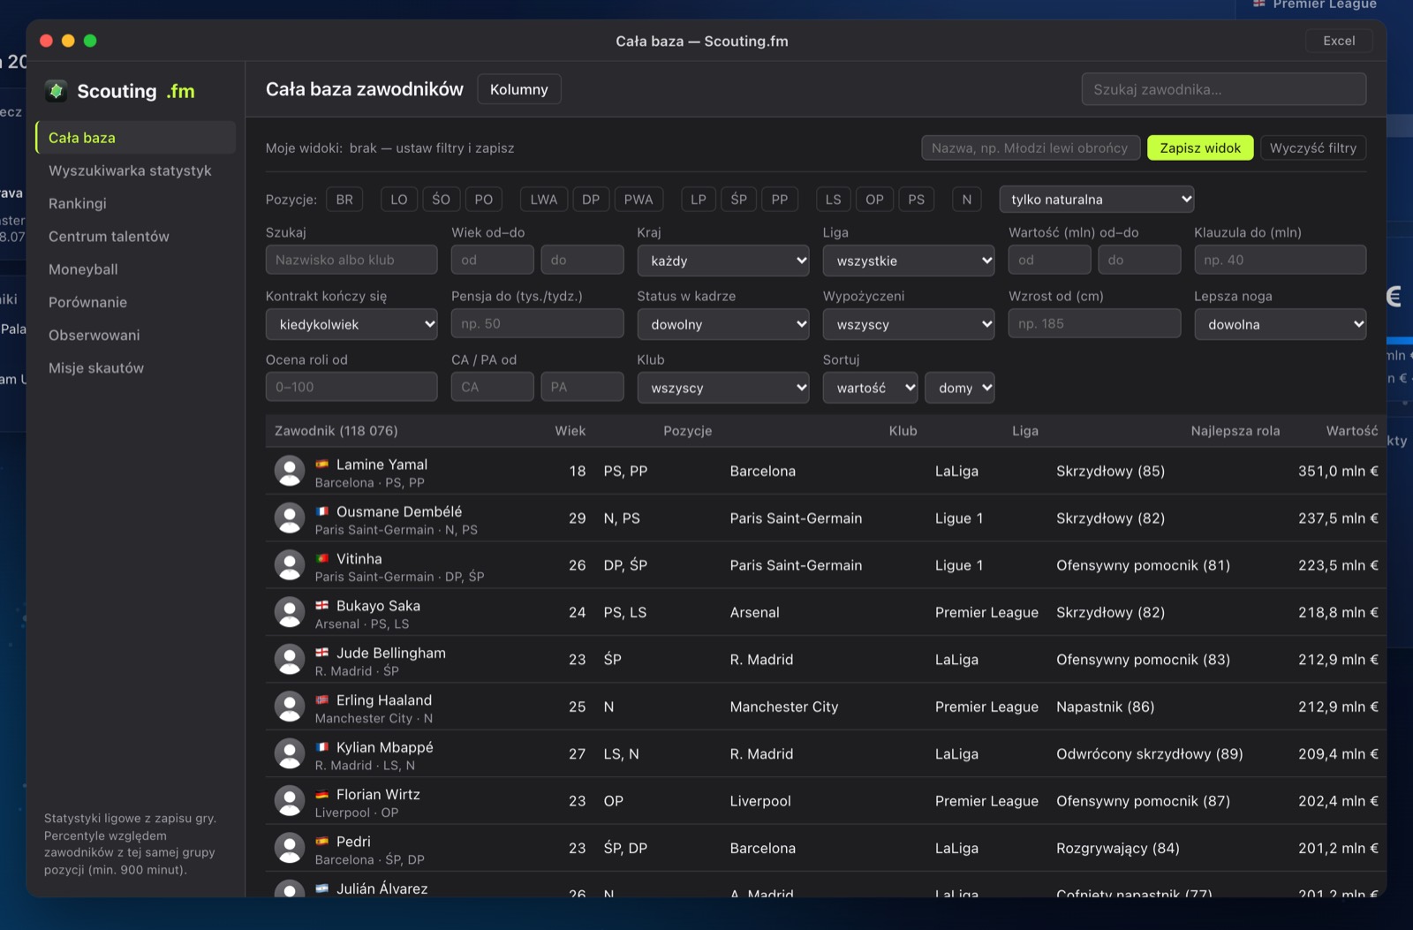Click Erling Haaland's avatar icon

(290, 707)
